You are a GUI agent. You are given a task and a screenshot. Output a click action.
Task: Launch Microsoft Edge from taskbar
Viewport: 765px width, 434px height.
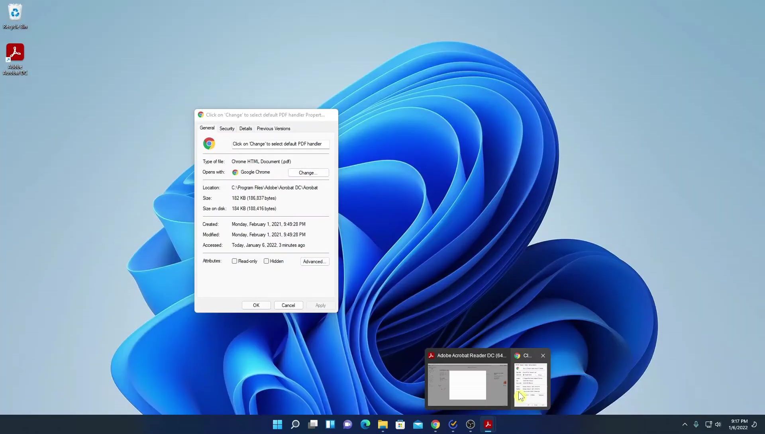365,424
